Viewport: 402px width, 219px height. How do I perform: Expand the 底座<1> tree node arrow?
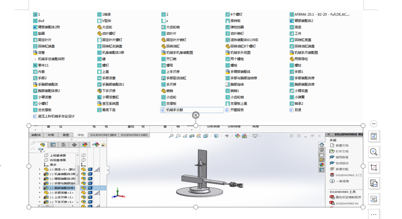[x=40, y=169]
